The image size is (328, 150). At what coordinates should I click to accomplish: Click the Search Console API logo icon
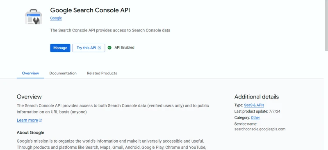tap(34, 17)
